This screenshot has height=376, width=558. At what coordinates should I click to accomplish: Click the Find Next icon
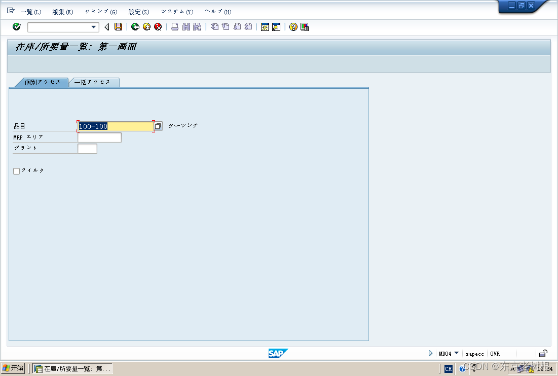coord(197,27)
